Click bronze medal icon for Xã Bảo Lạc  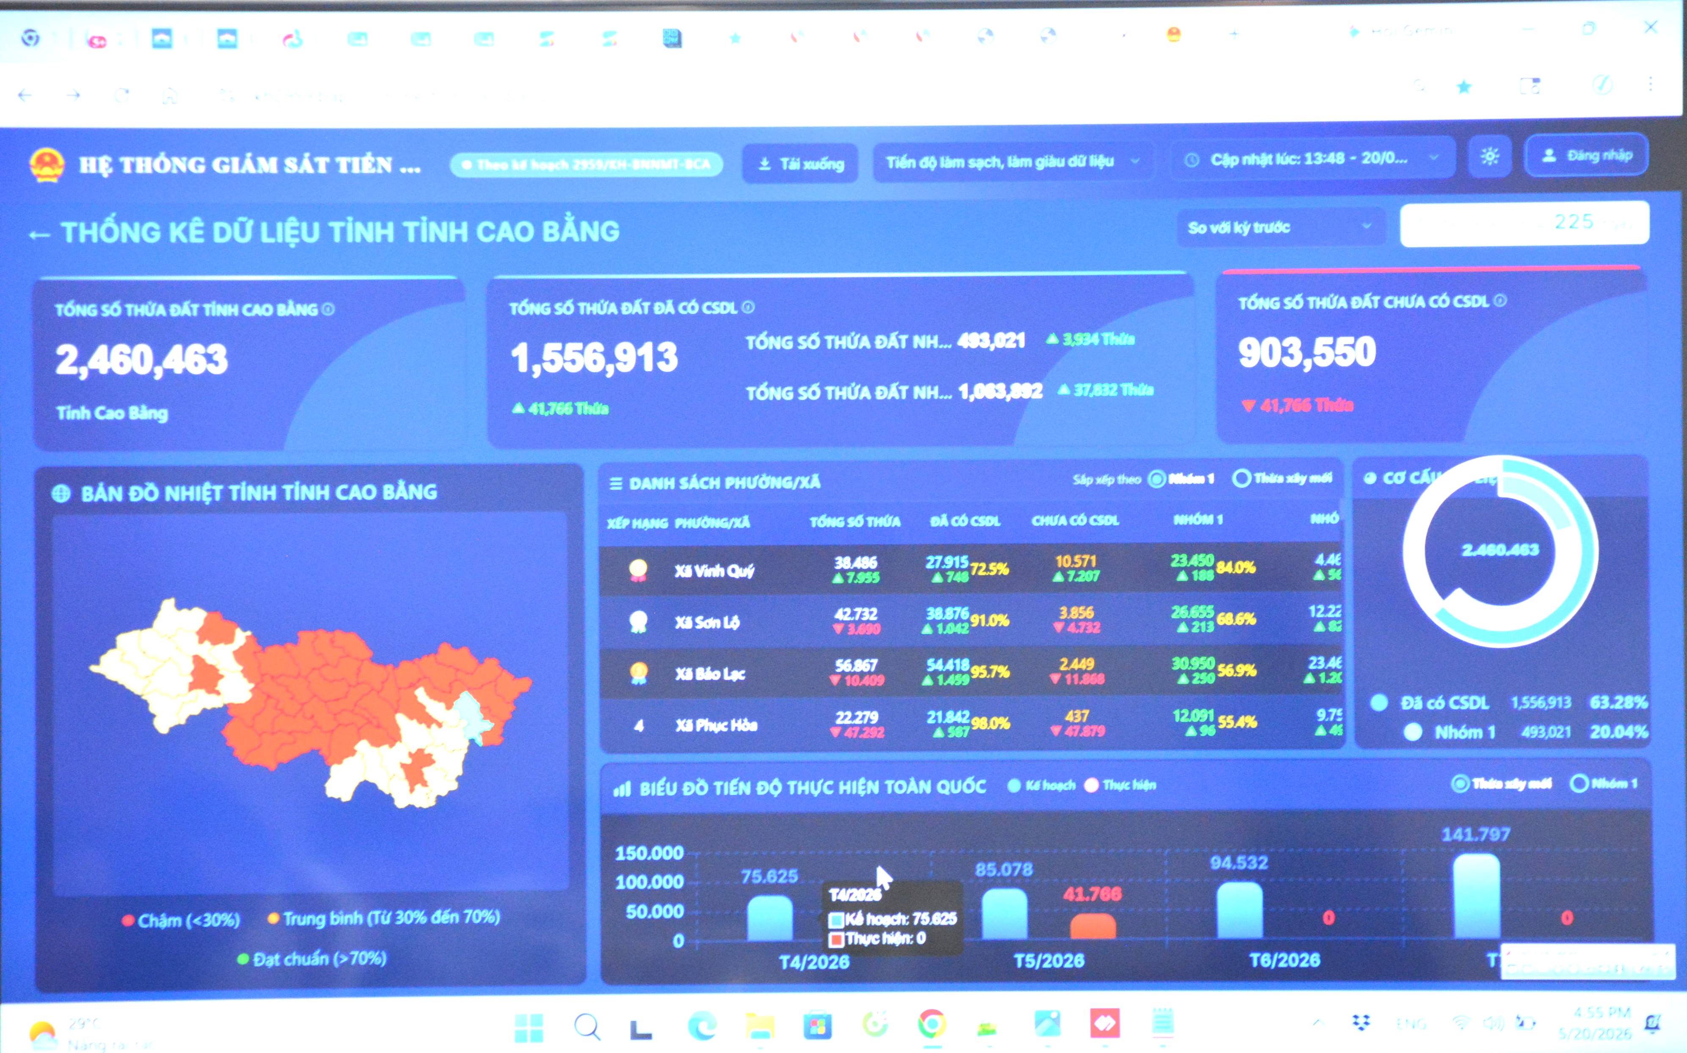638,673
